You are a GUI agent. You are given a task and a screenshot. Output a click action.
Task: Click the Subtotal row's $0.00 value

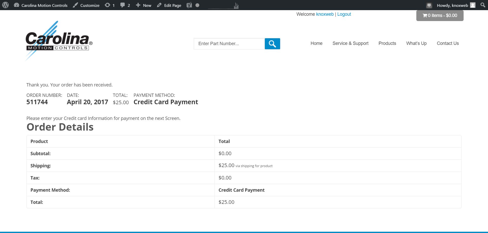225,153
